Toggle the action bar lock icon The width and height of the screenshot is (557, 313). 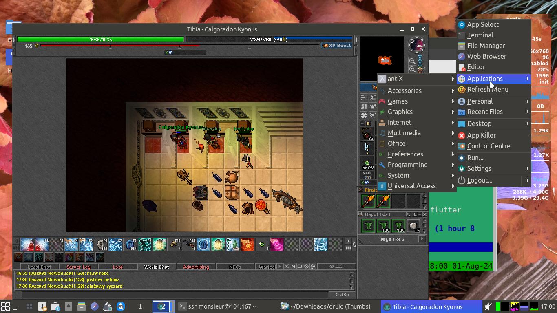[x=354, y=245]
